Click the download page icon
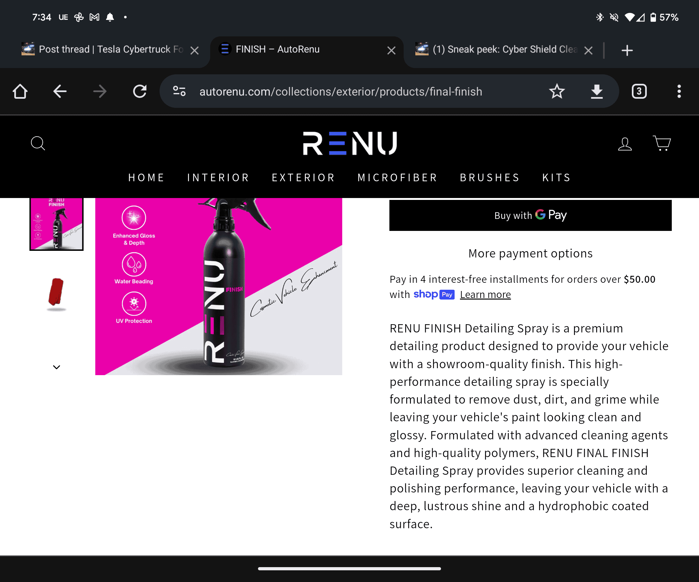Image resolution: width=699 pixels, height=582 pixels. (597, 91)
